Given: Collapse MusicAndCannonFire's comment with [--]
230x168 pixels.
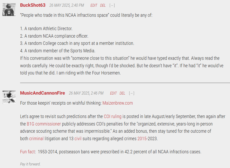Looking at the screenshot, I should 132,93.
